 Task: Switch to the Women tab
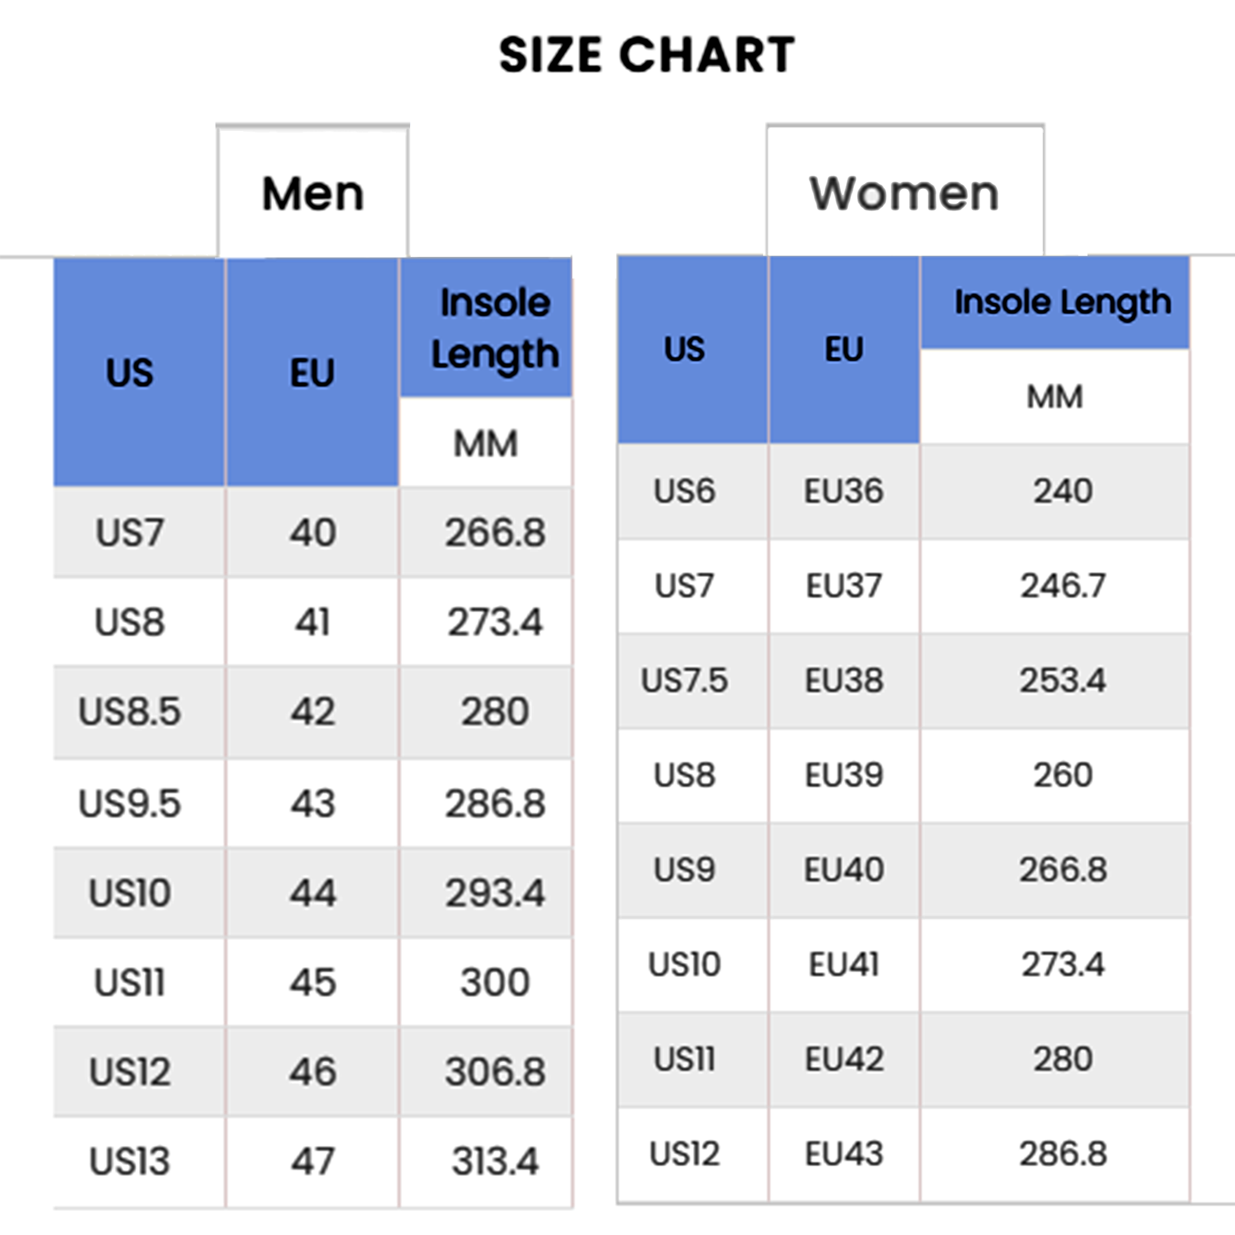click(x=904, y=193)
